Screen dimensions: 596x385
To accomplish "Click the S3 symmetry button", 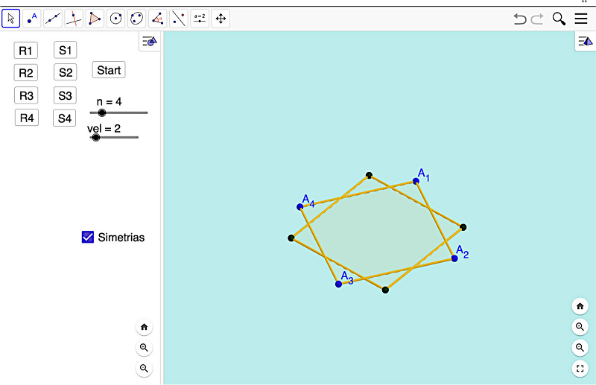I will point(65,95).
